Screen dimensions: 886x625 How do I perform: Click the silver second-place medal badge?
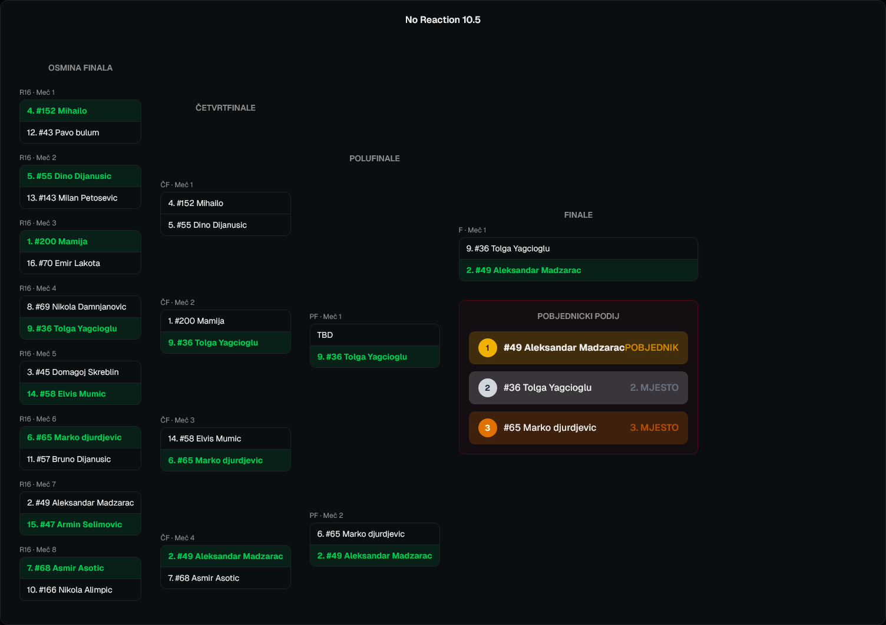click(x=487, y=388)
